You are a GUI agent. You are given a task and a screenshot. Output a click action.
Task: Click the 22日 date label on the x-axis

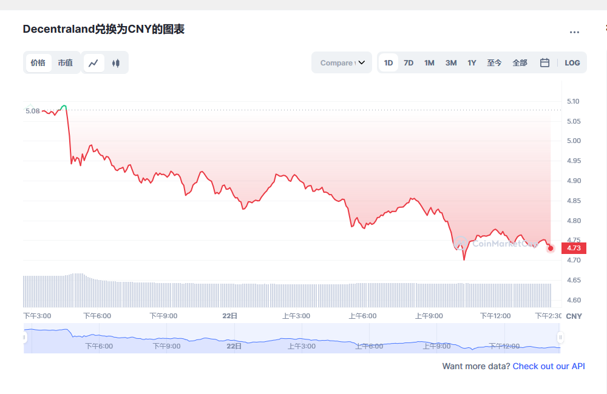229,316
